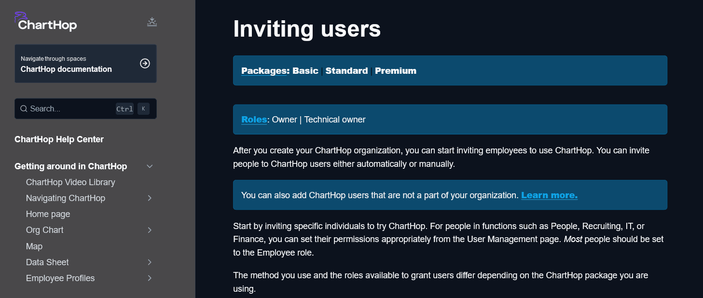
Task: Open the Data Sheet sidebar item
Action: (47, 262)
